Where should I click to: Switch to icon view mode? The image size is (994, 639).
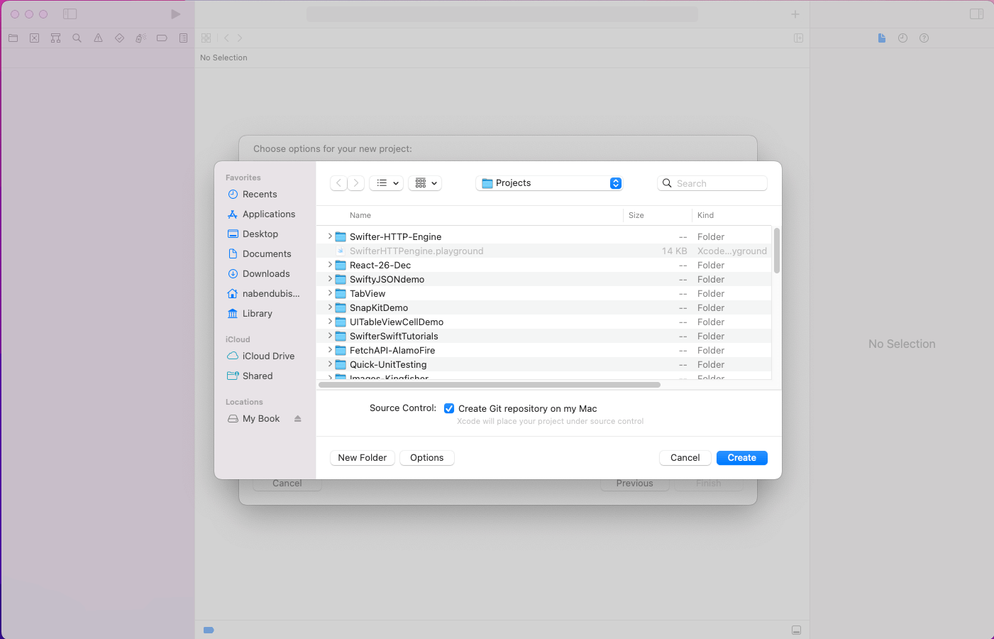(x=424, y=182)
